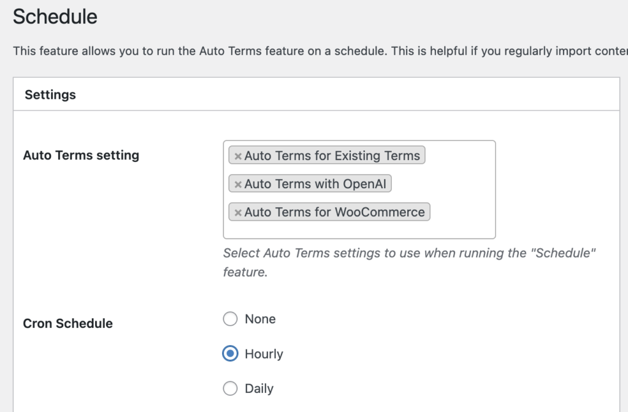Click the Auto Terms for Existing Terms chip
628x412 pixels.
(333, 155)
